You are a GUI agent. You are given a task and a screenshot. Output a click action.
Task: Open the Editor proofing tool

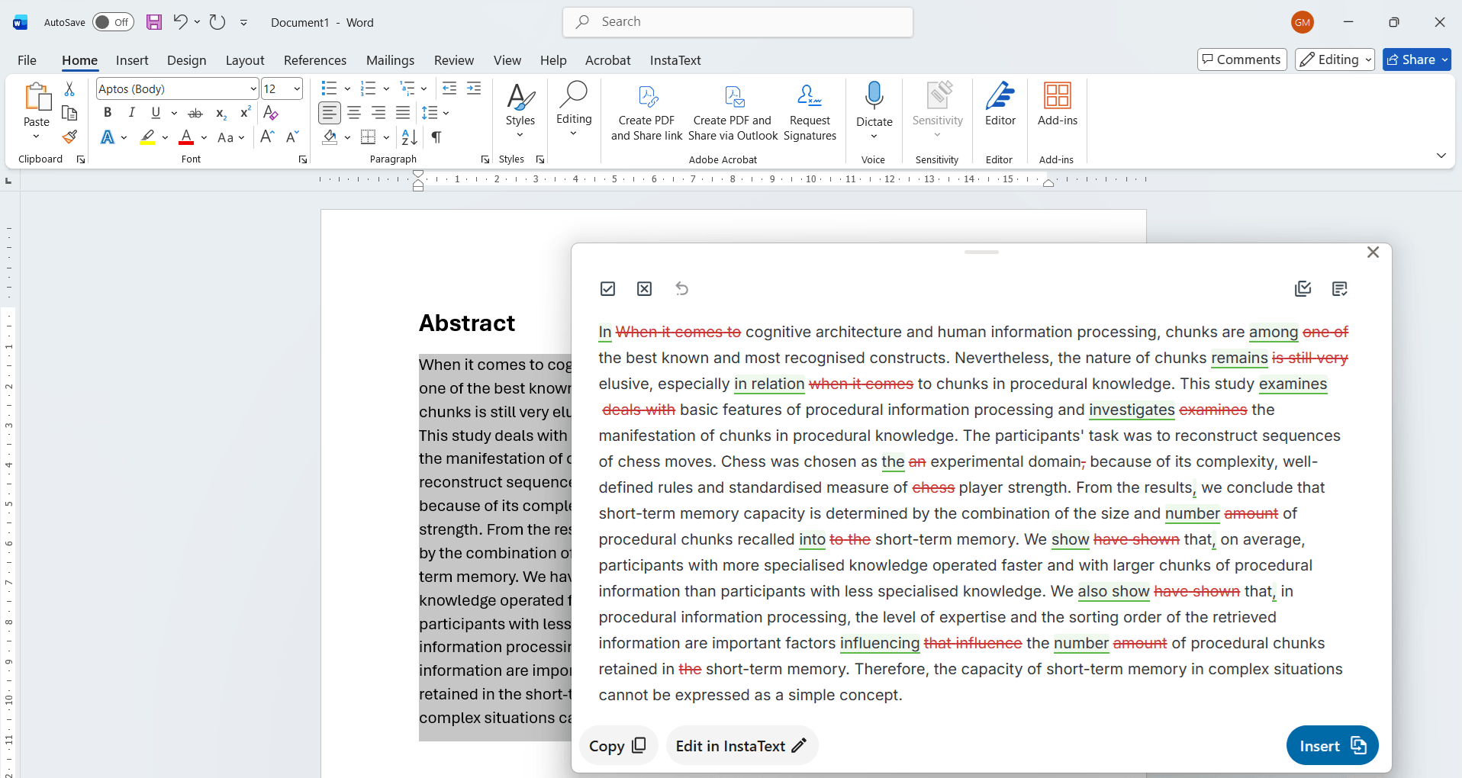[1000, 104]
